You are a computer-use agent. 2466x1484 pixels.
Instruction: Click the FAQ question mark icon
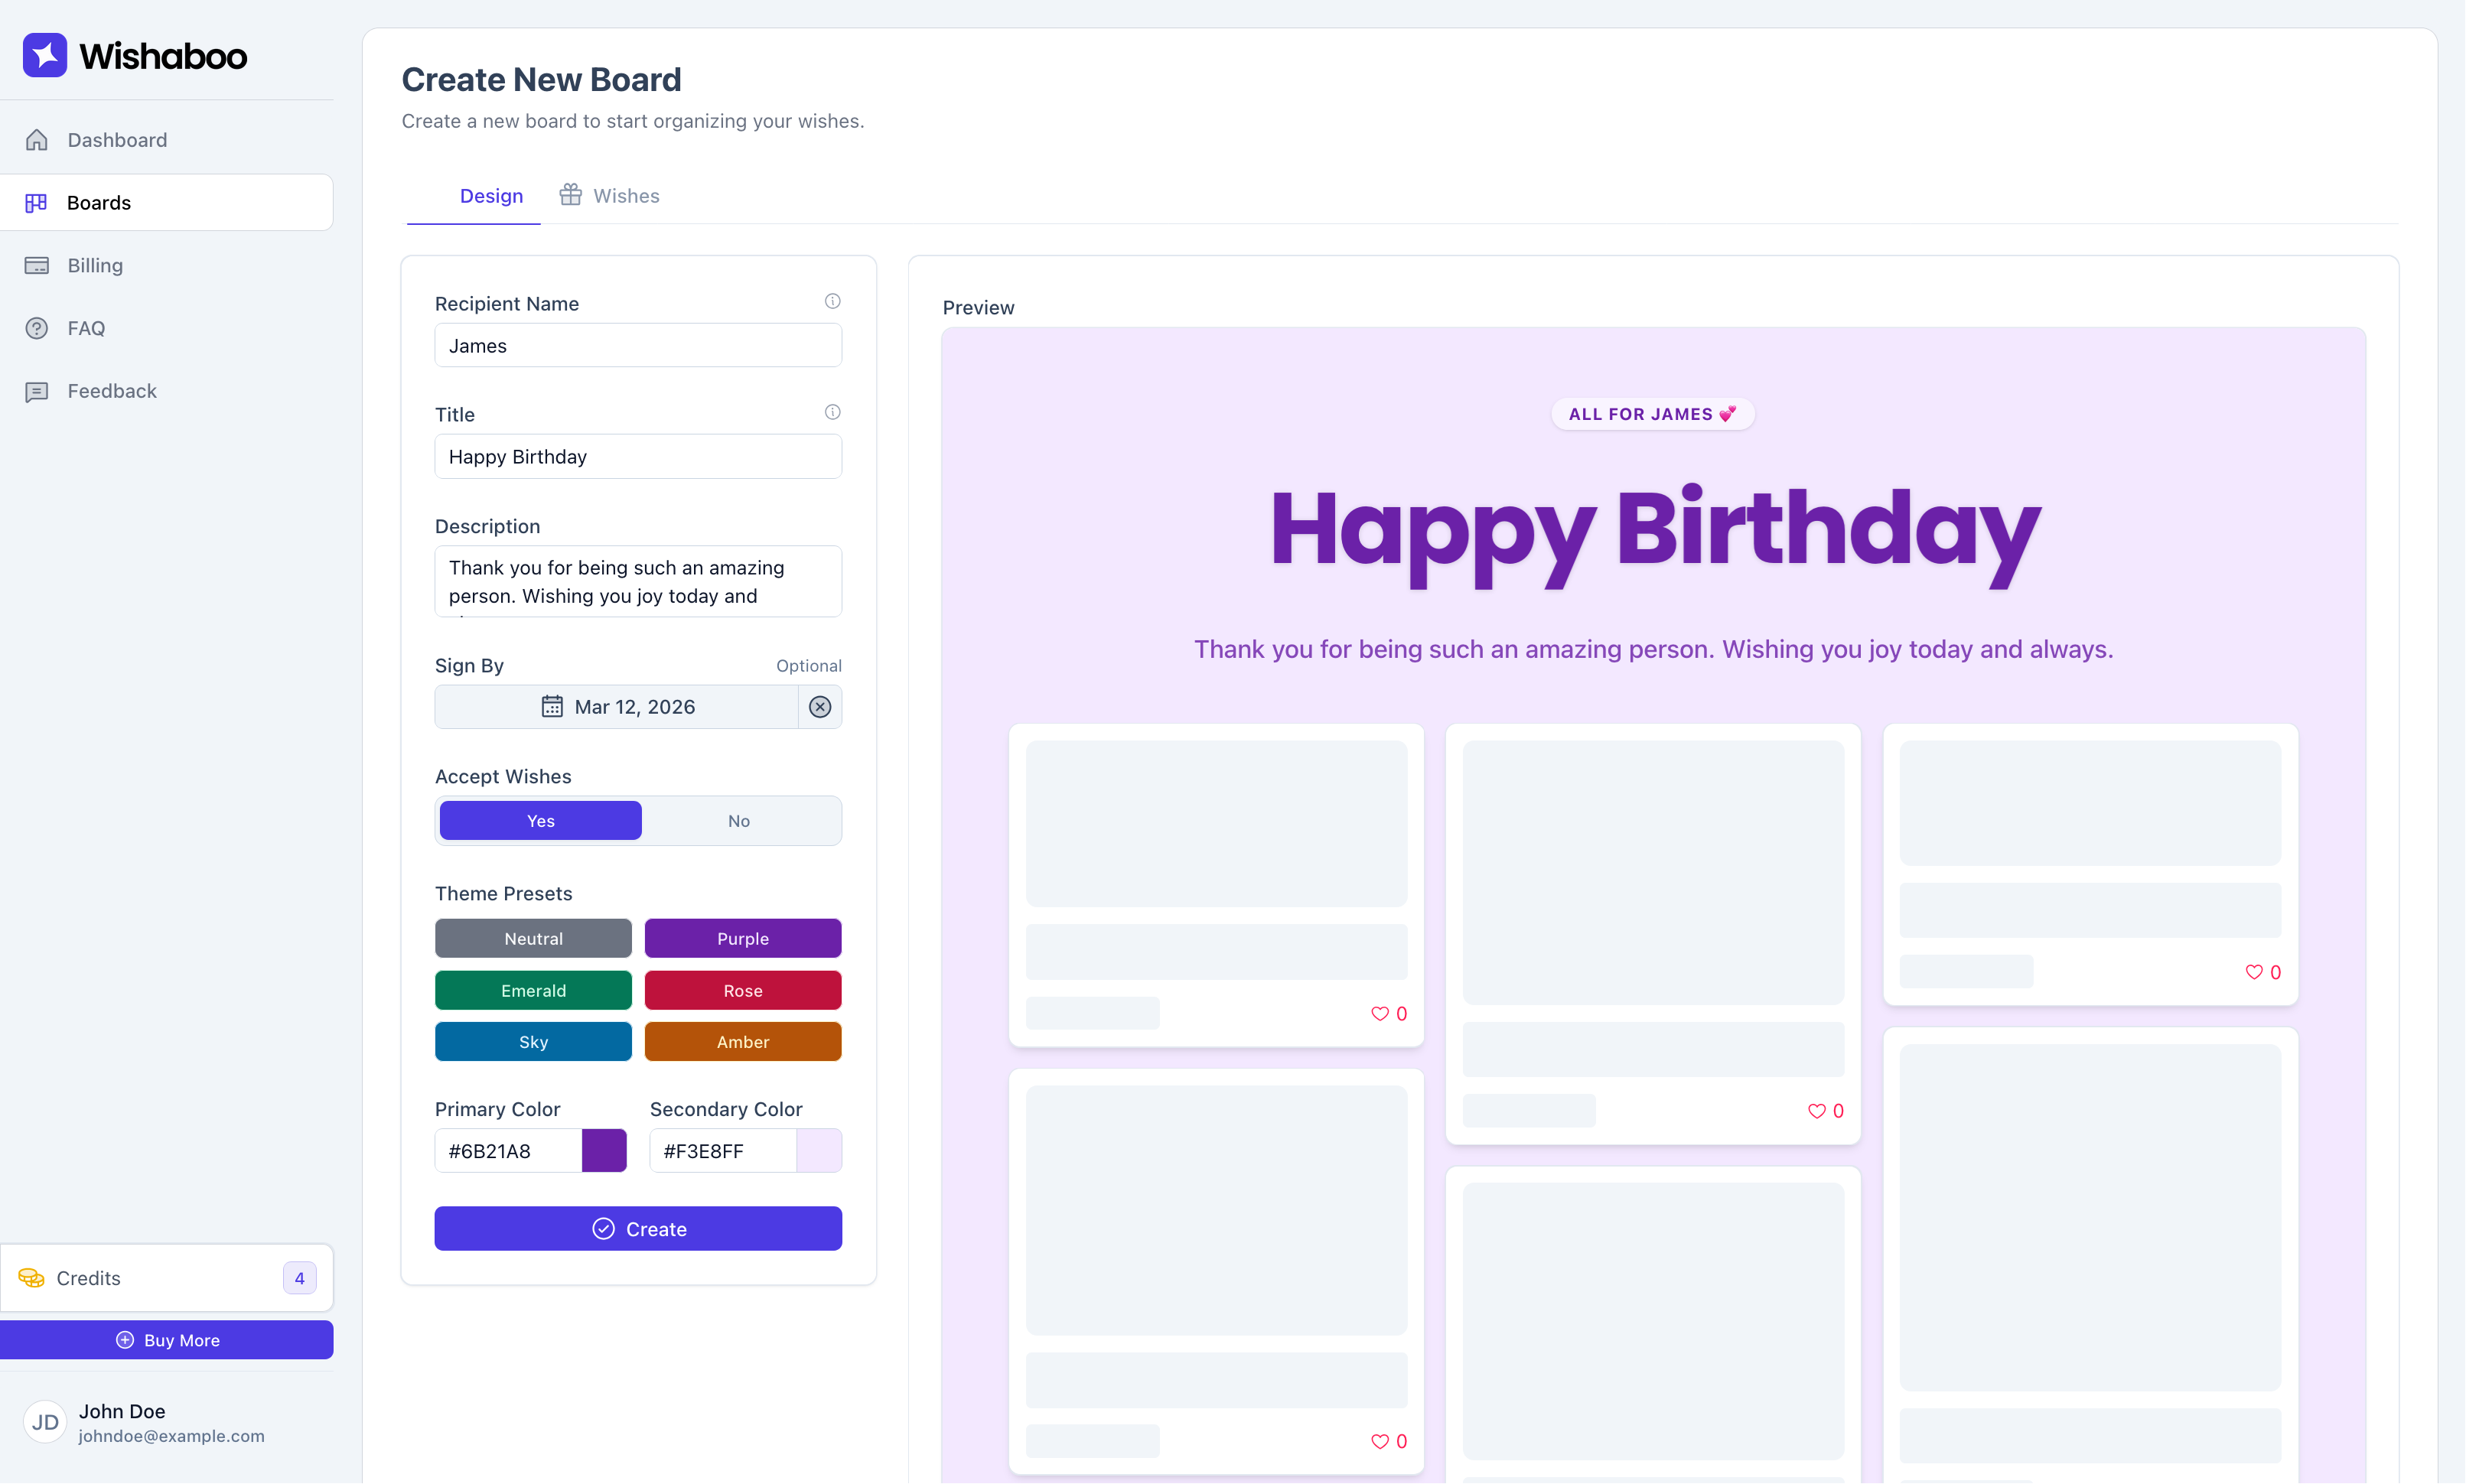[x=36, y=328]
